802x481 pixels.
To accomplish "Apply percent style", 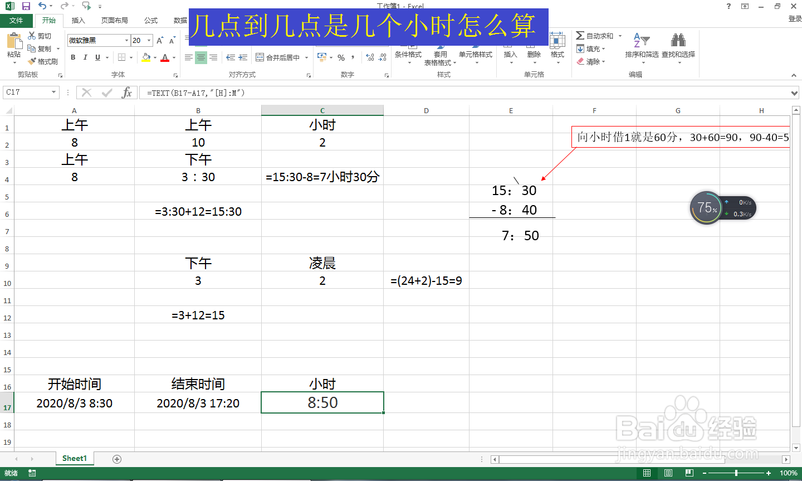I will [341, 57].
